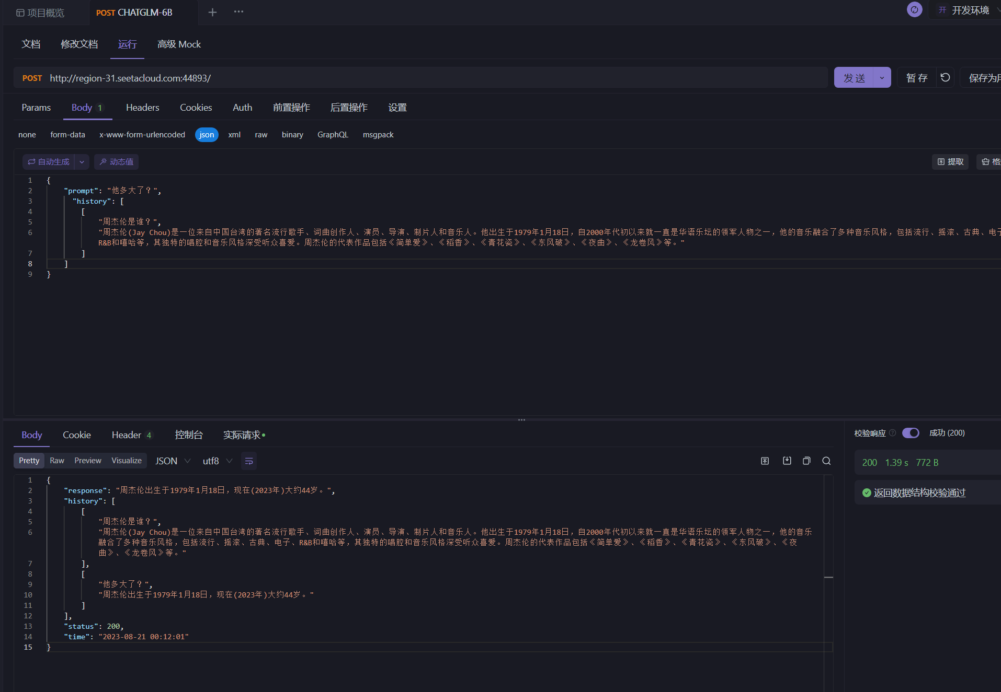Open the tab bar more-options ellipsis
This screenshot has height=692, width=1001.
click(238, 11)
